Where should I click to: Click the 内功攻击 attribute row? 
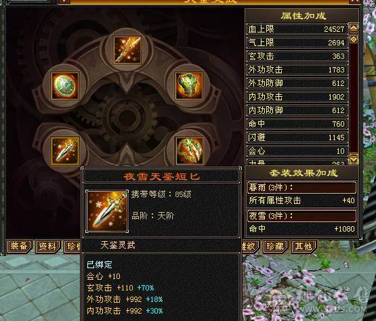[x=297, y=97]
